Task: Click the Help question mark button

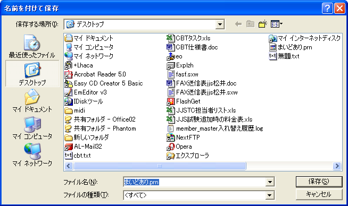Action: pos(327,8)
